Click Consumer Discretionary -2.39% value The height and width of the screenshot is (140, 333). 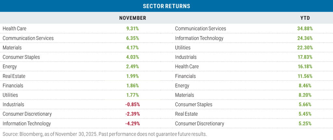pyautogui.click(x=132, y=114)
